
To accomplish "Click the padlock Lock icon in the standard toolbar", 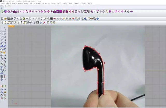I will pyautogui.click(x=70, y=19).
